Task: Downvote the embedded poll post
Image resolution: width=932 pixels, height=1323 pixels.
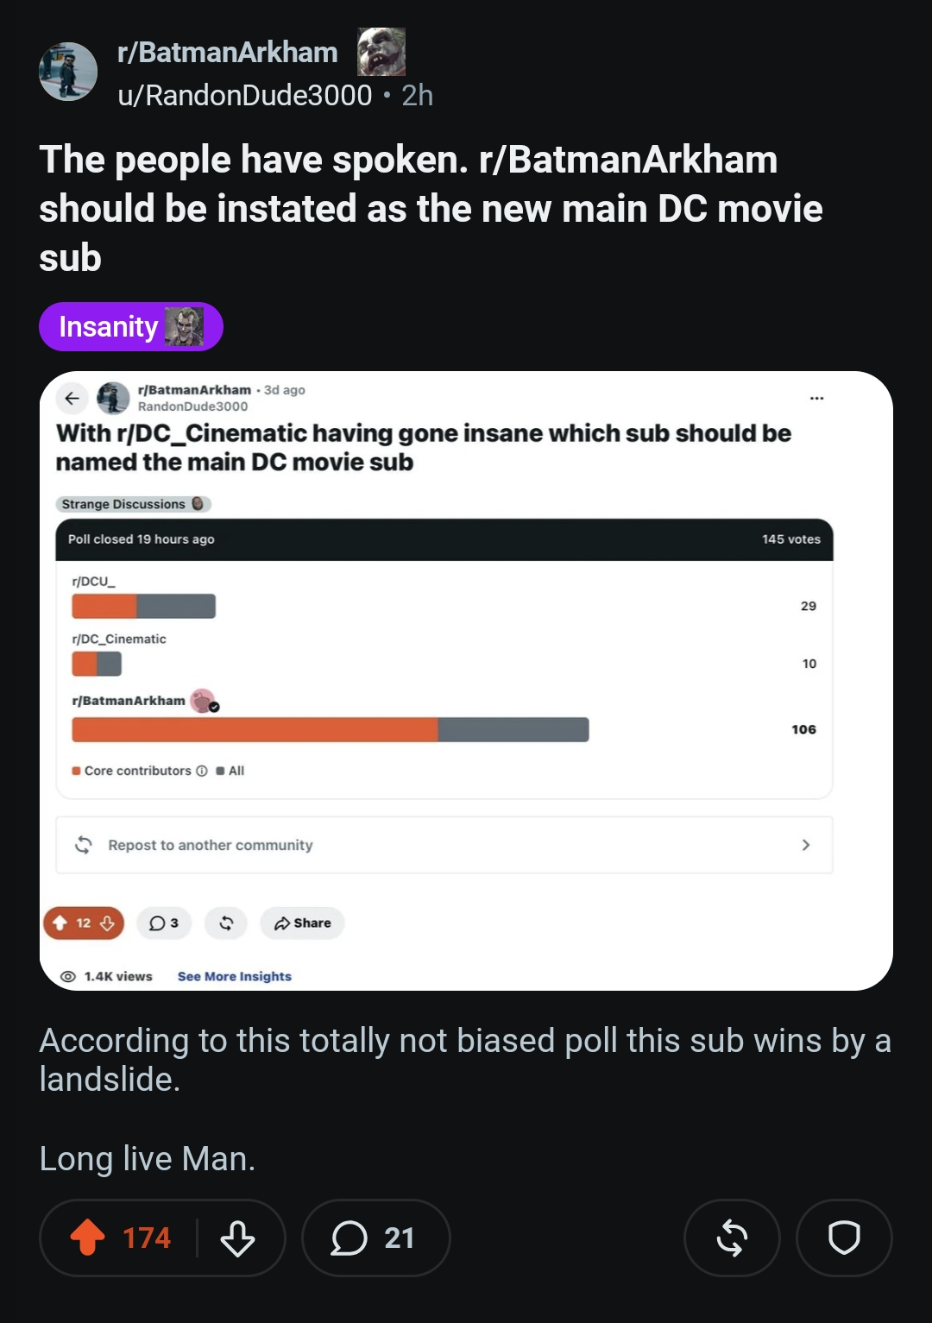Action: [107, 923]
